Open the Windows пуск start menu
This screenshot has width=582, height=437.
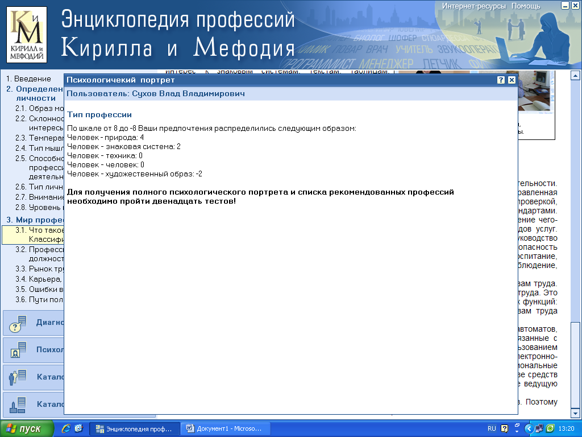click(27, 428)
